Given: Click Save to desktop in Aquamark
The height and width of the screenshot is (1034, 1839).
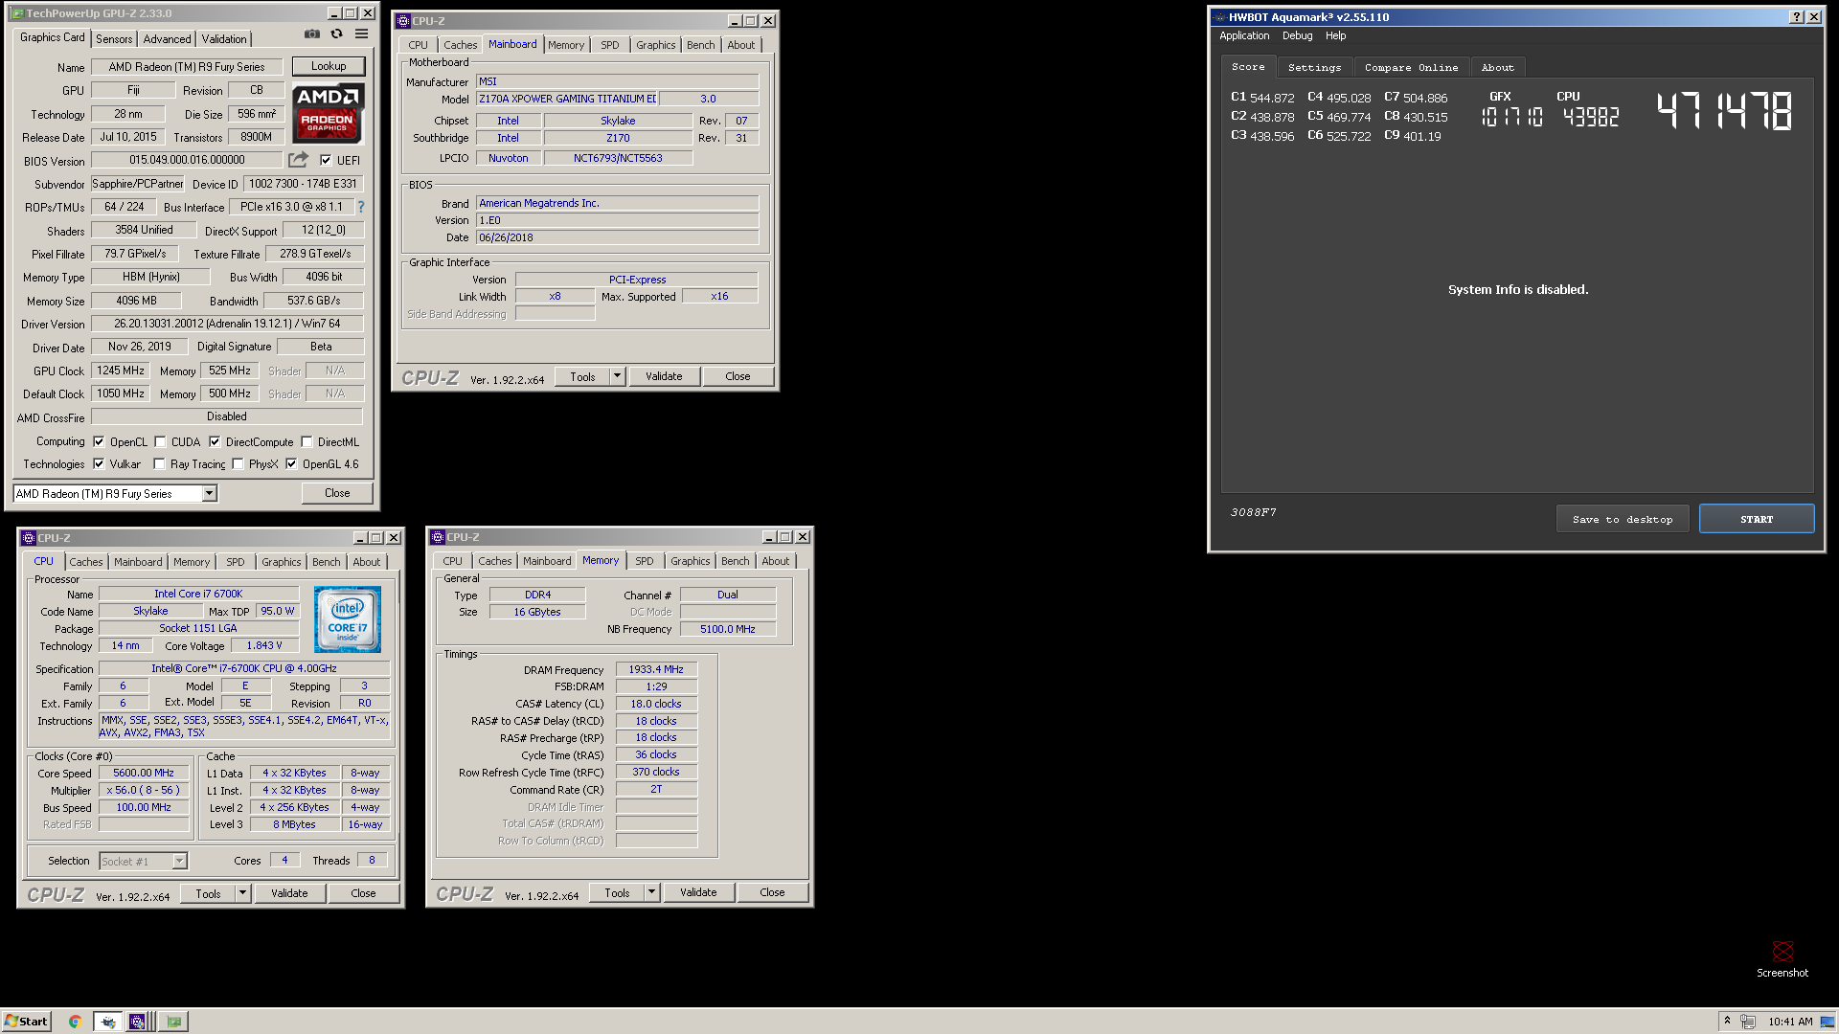Looking at the screenshot, I should click(x=1623, y=519).
